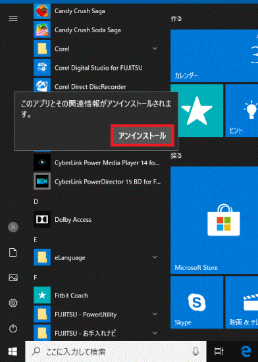Click the D letter group header

[36, 202]
